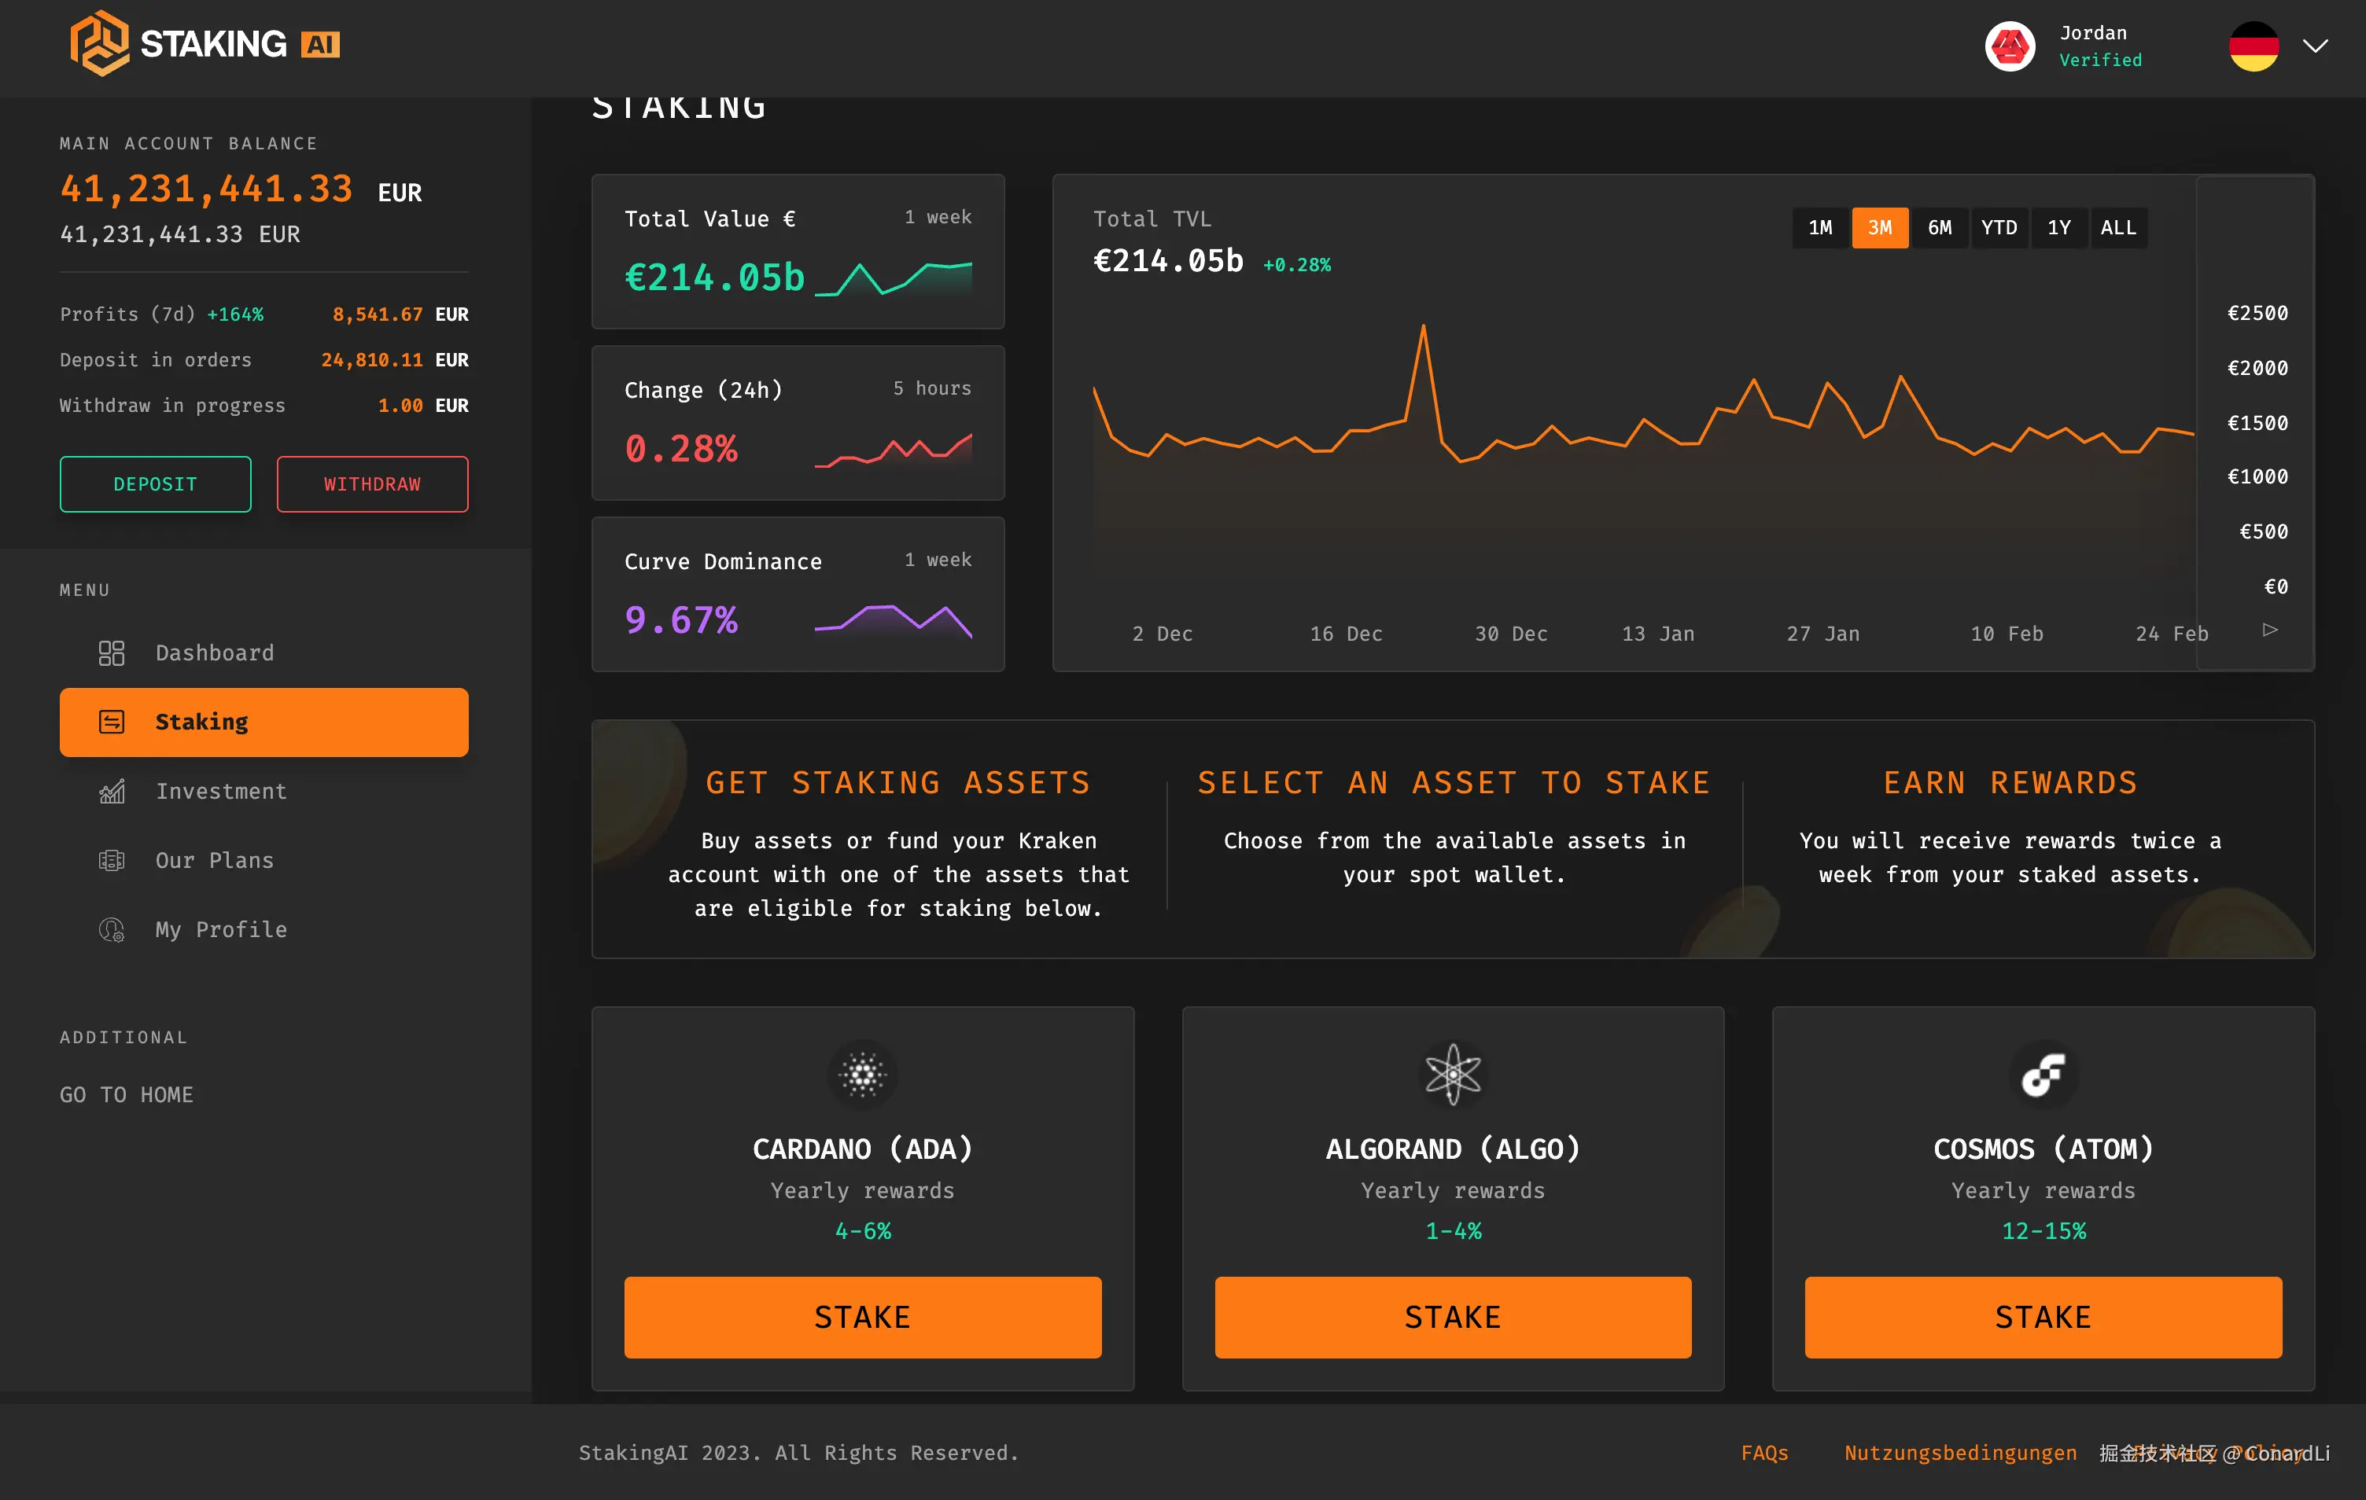This screenshot has height=1500, width=2366.
Task: Click the Cardano coin logo
Action: (x=862, y=1075)
